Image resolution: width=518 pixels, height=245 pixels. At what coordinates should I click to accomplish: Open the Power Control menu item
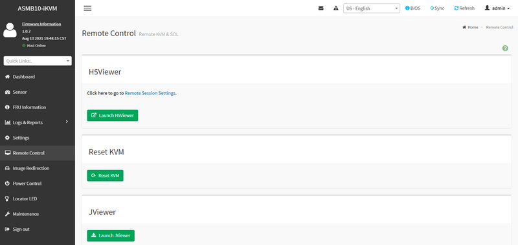point(38,184)
